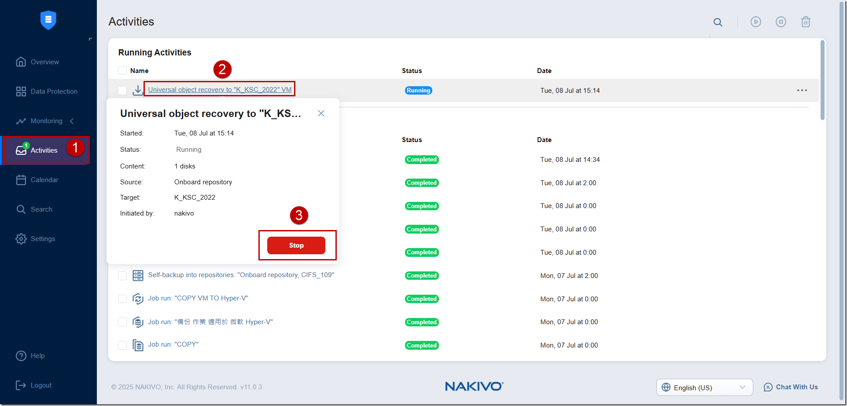Open Search in sidebar
Image resolution: width=847 pixels, height=406 pixels.
(34, 209)
